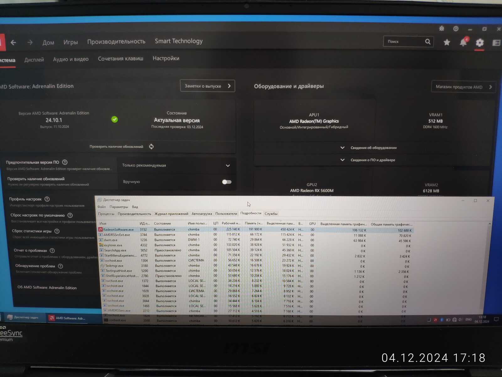Open the Производительность tab in Task Manager
The width and height of the screenshot is (502, 377).
tap(134, 214)
